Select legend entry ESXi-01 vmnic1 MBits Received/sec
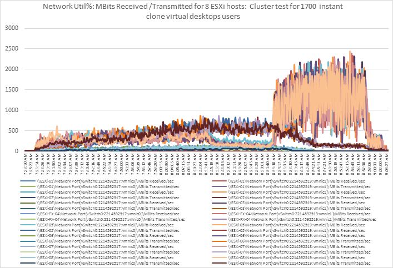 click(288, 181)
